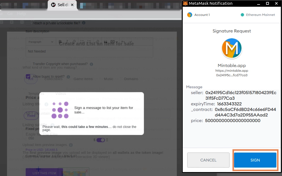Select the Videos category
The width and height of the screenshot is (282, 176).
61,94
